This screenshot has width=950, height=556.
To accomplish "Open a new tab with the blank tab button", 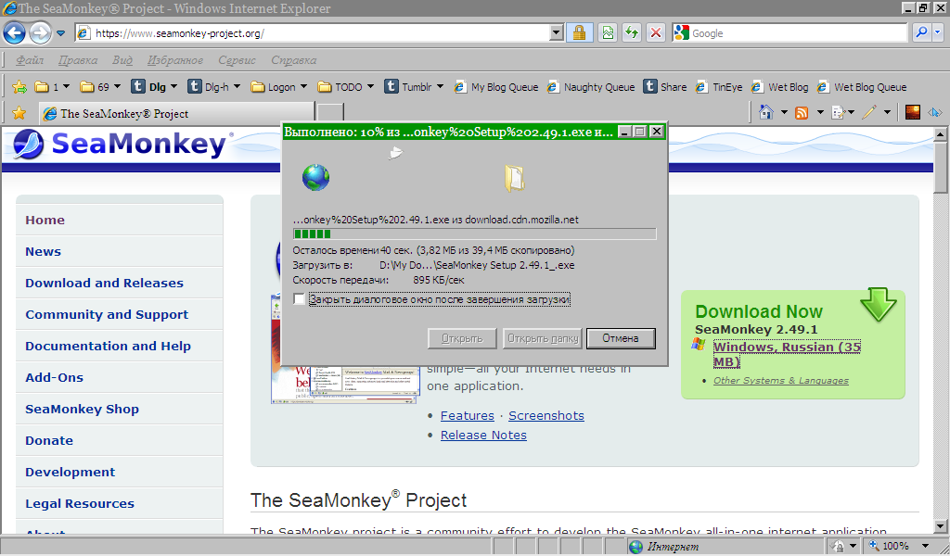I will coord(330,113).
